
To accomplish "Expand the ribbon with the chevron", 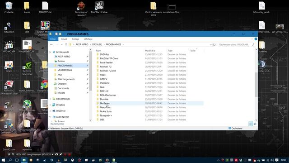I will click(252, 39).
